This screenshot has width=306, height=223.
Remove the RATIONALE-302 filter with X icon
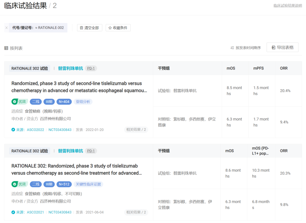tap(7, 28)
